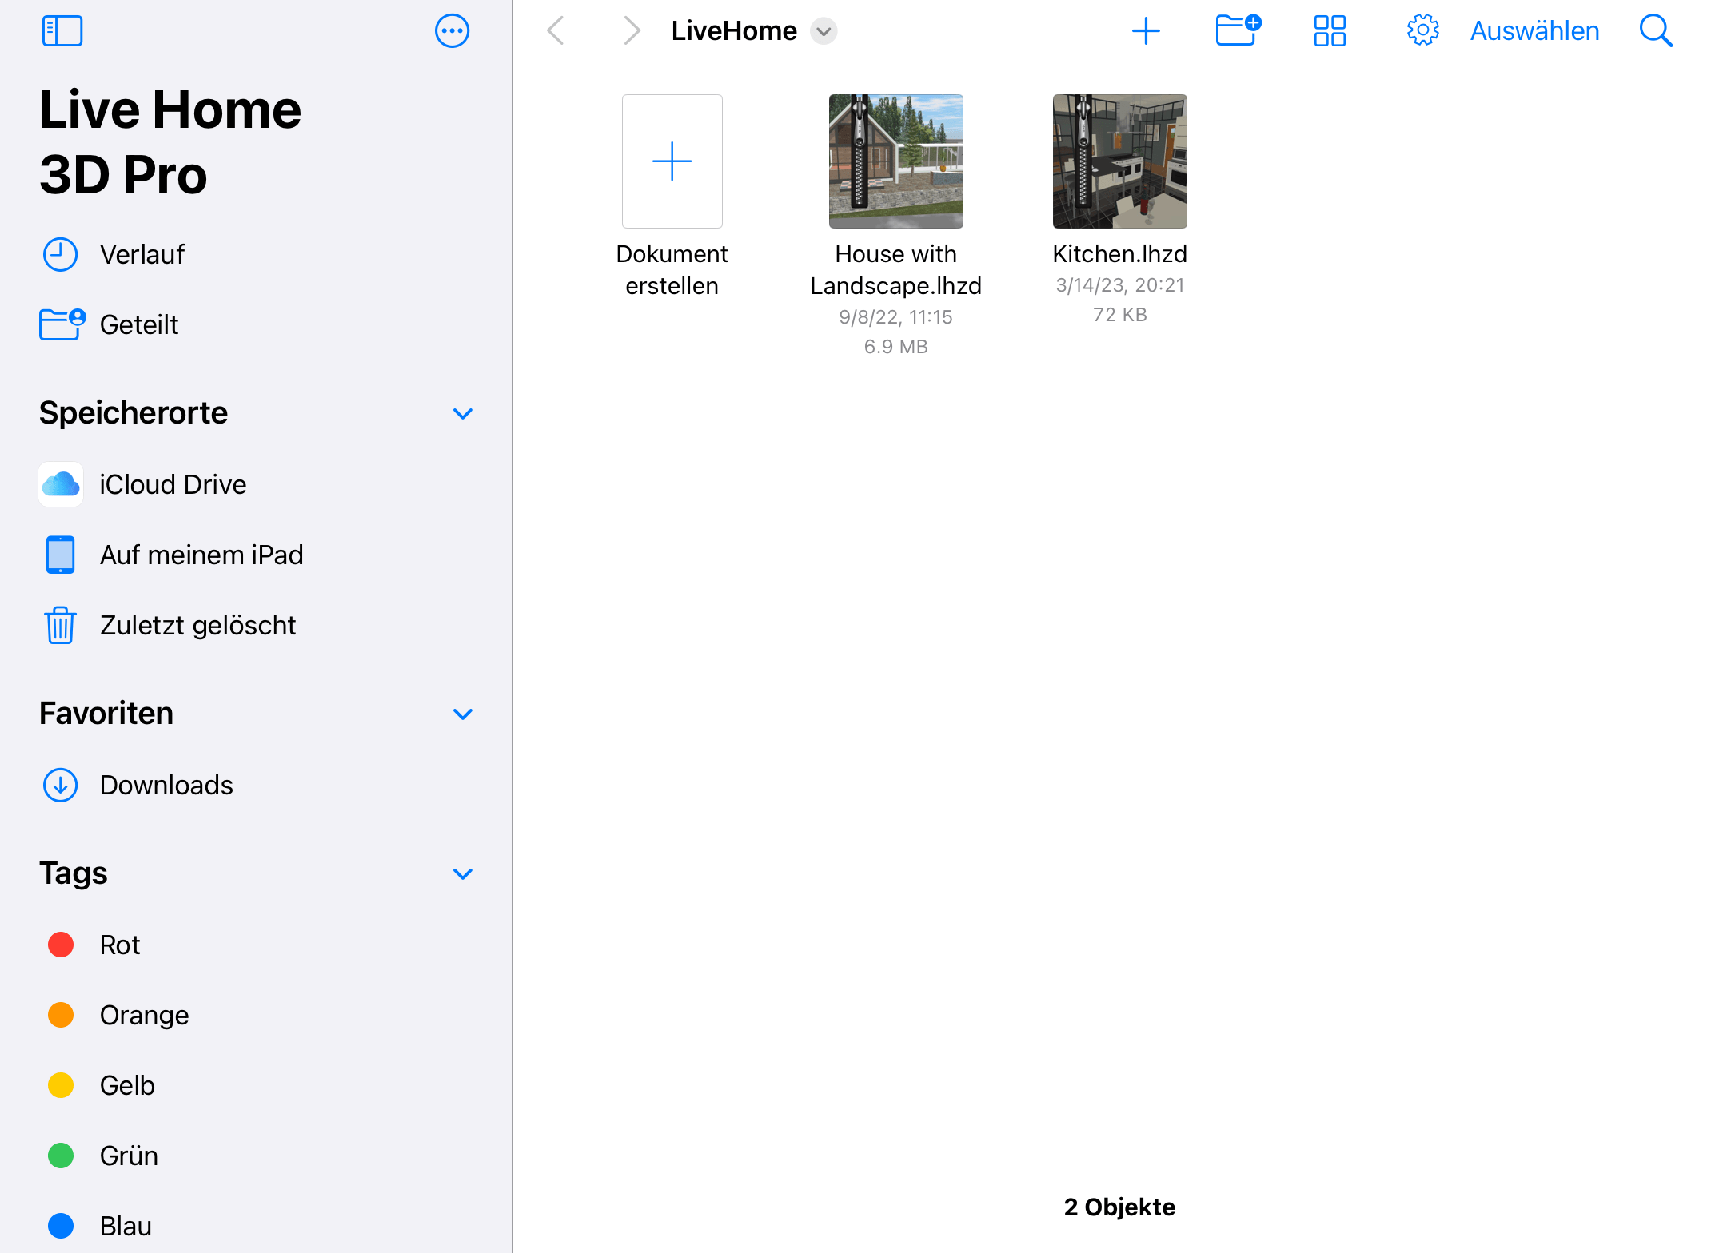Toggle the sidebar panel icon
Image resolution: width=1727 pixels, height=1253 pixels.
62,31
